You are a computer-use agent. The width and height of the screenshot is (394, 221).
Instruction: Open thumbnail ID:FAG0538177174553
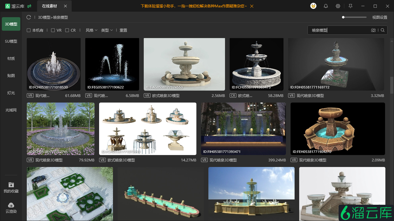tap(184, 64)
